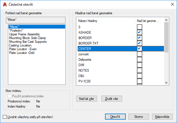Select the *Poslední* view
This screenshot has width=177, height=123.
(x=16, y=31)
